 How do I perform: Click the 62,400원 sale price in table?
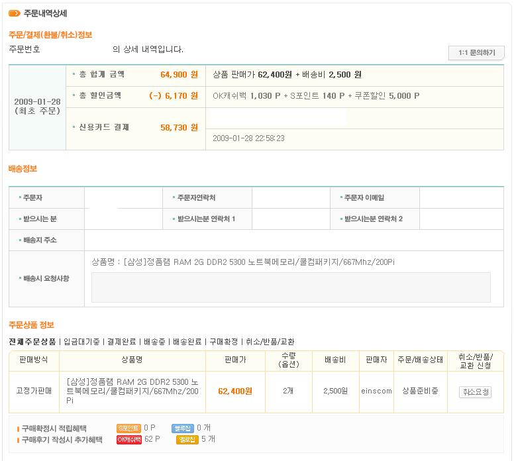point(235,391)
